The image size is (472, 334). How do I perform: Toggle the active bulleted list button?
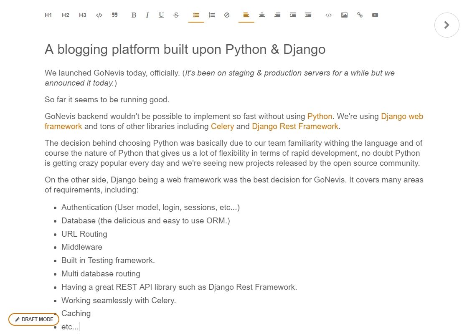pos(196,15)
